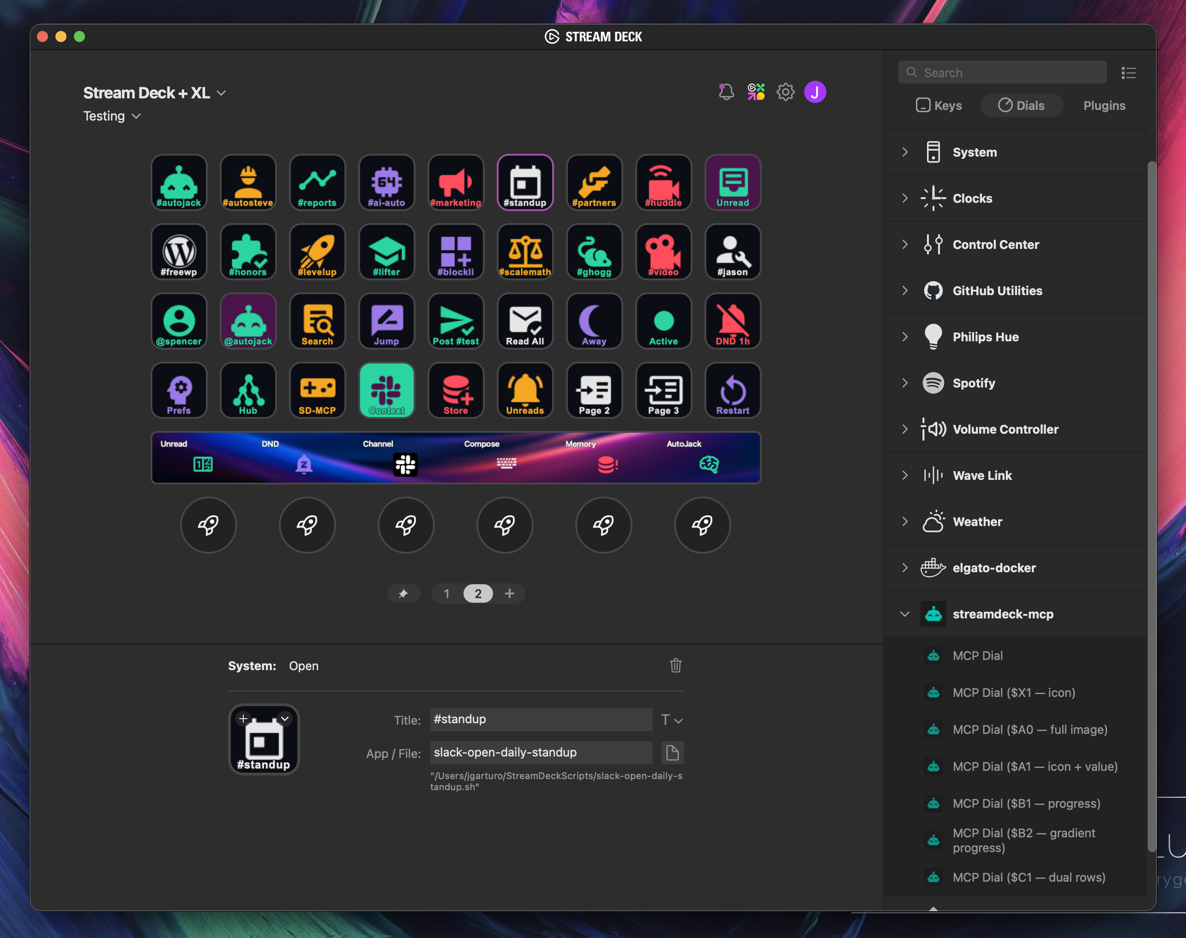Click the Search document key
Image resolution: width=1186 pixels, height=938 pixels.
pyautogui.click(x=317, y=321)
